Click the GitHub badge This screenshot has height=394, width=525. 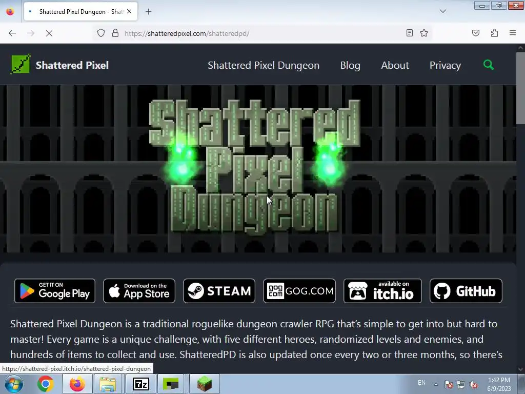click(x=466, y=291)
